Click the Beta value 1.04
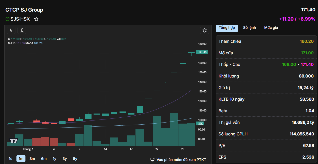Image resolution: width=318 pixels, height=164 pixels. pos(310,111)
